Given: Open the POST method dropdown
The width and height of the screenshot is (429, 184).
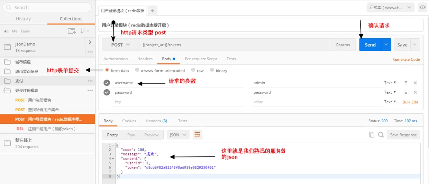Looking at the screenshot, I should click(120, 45).
